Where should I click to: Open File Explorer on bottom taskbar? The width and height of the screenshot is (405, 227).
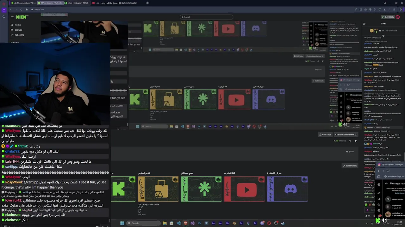coord(165,223)
